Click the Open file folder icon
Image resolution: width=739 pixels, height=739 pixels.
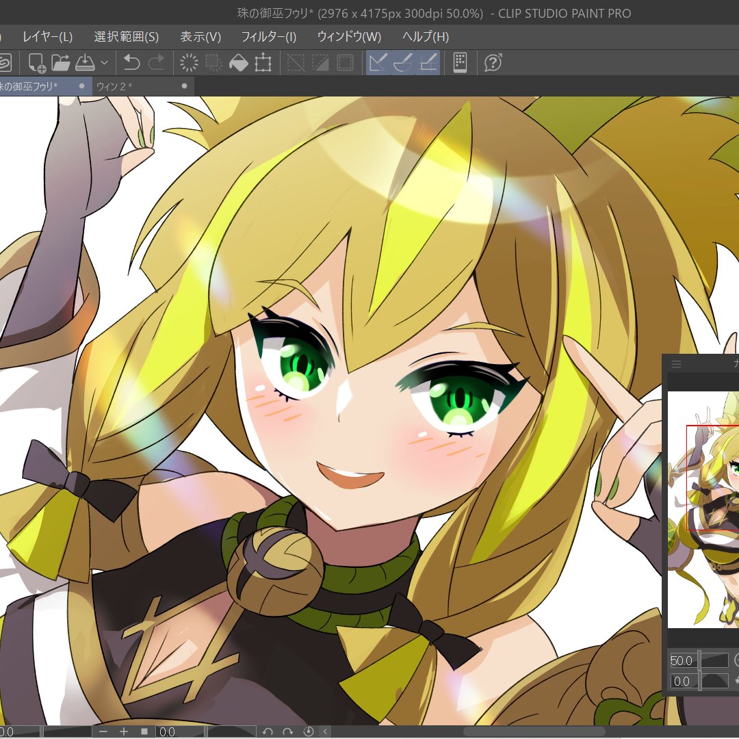[x=61, y=63]
